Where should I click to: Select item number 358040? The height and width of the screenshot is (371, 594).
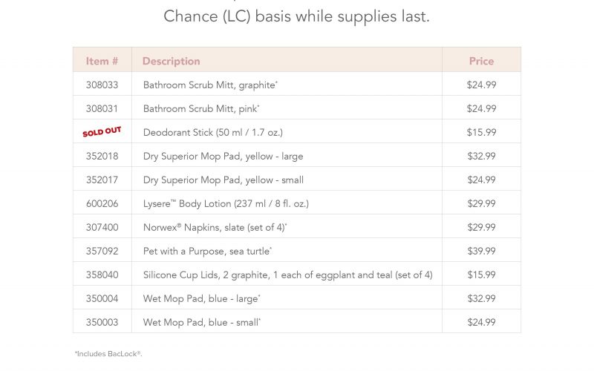click(x=102, y=275)
